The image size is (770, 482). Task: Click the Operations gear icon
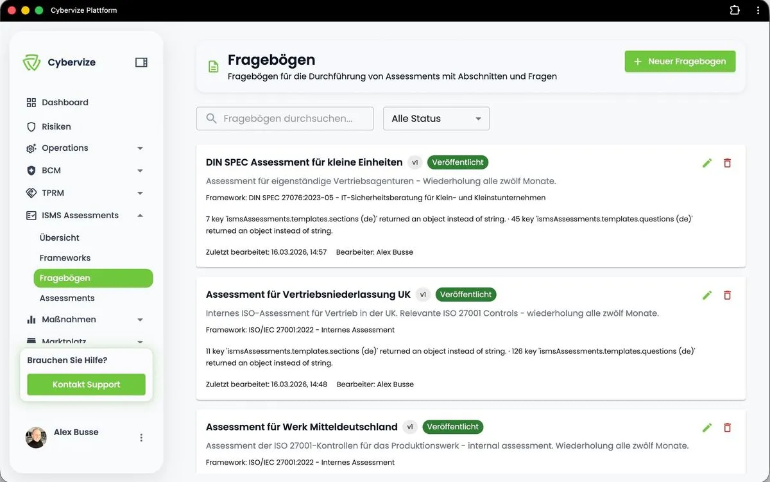coord(30,148)
